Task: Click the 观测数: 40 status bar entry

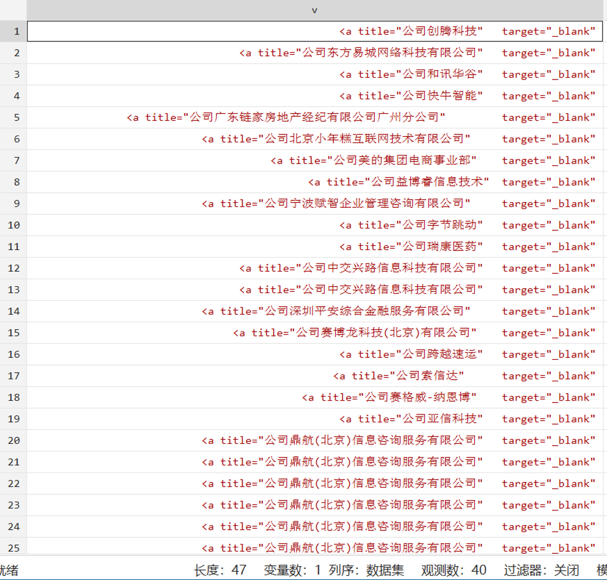Action: (454, 570)
